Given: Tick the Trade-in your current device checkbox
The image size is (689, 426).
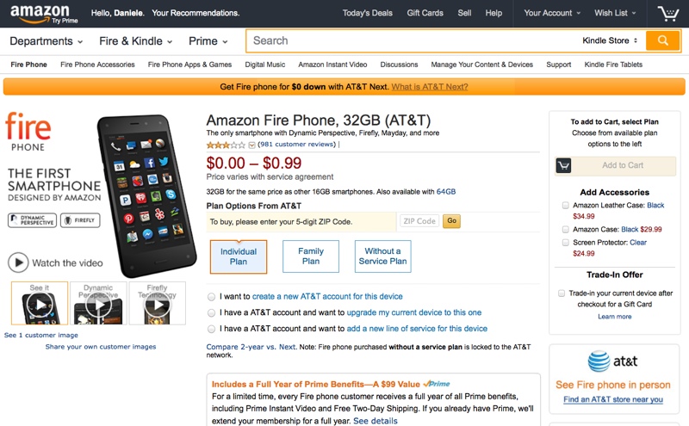Looking at the screenshot, I should pos(562,293).
